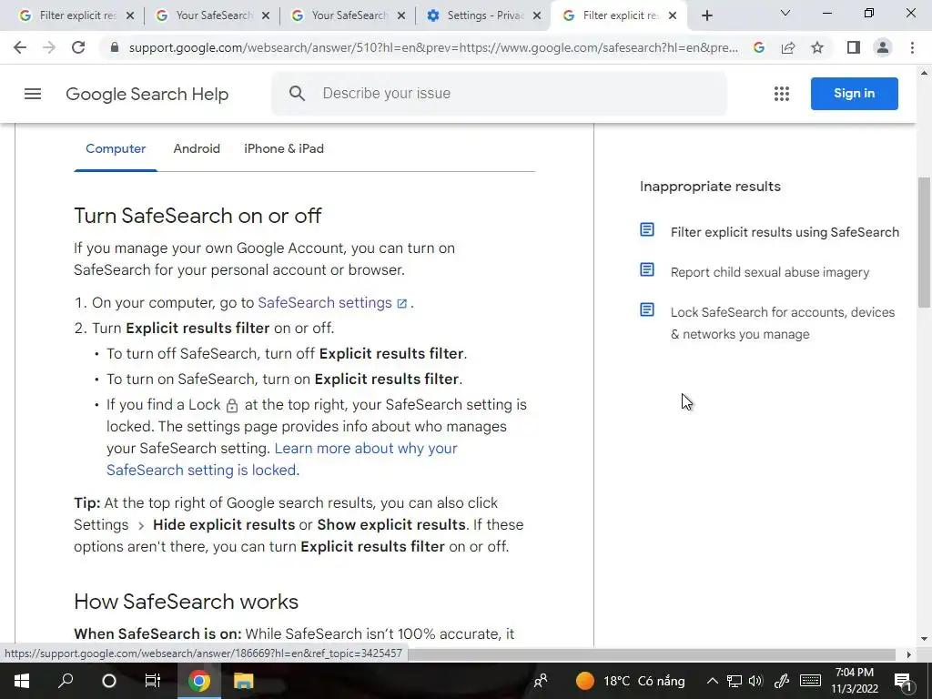Close the active Filter explicit results tab

(x=673, y=16)
